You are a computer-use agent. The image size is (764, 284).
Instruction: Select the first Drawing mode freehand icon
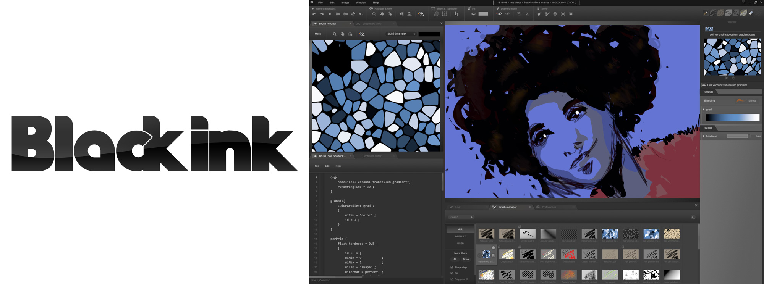click(499, 14)
